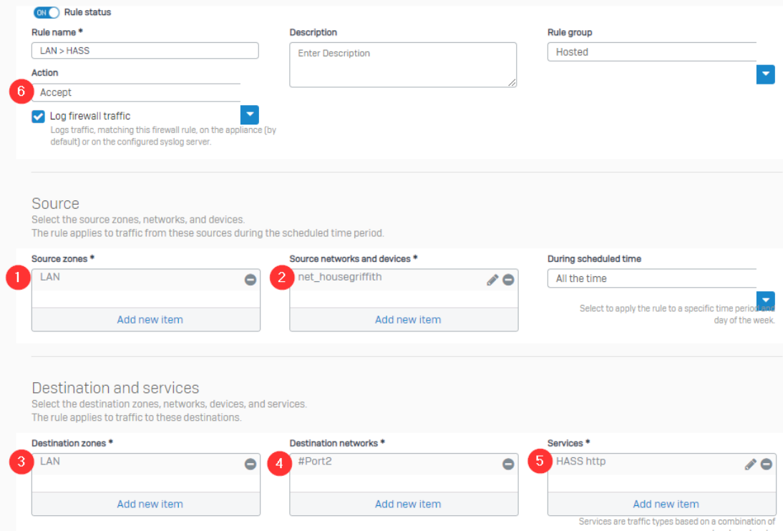Screen dimensions: 783x531
Task: Open the During scheduled time dropdown
Action: (765, 300)
